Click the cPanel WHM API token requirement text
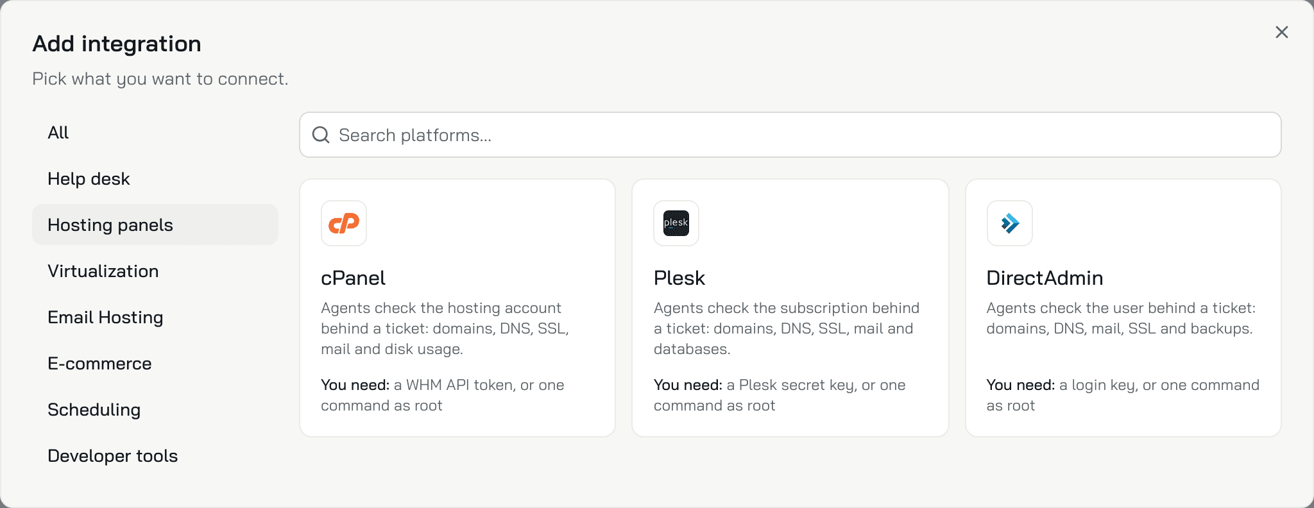 (443, 395)
